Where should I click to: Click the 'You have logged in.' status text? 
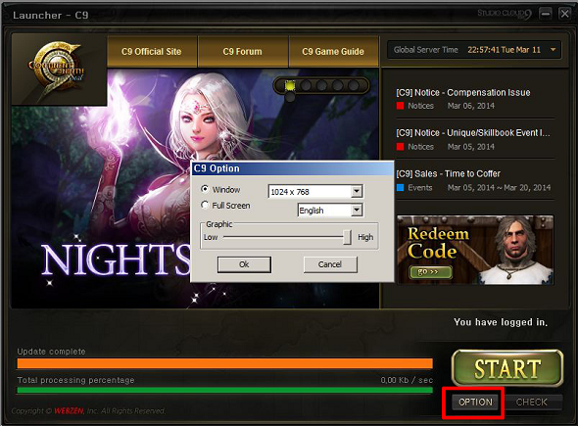click(x=501, y=322)
